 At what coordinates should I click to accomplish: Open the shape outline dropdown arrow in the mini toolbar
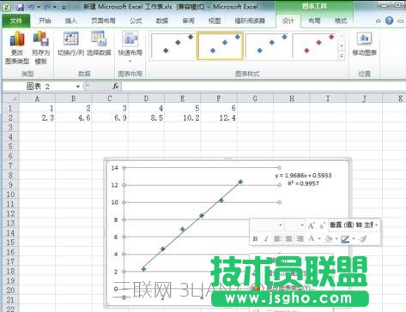[x=354, y=239]
